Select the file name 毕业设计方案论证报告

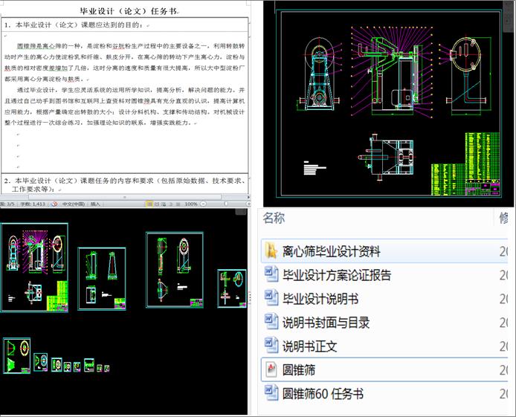coord(337,275)
